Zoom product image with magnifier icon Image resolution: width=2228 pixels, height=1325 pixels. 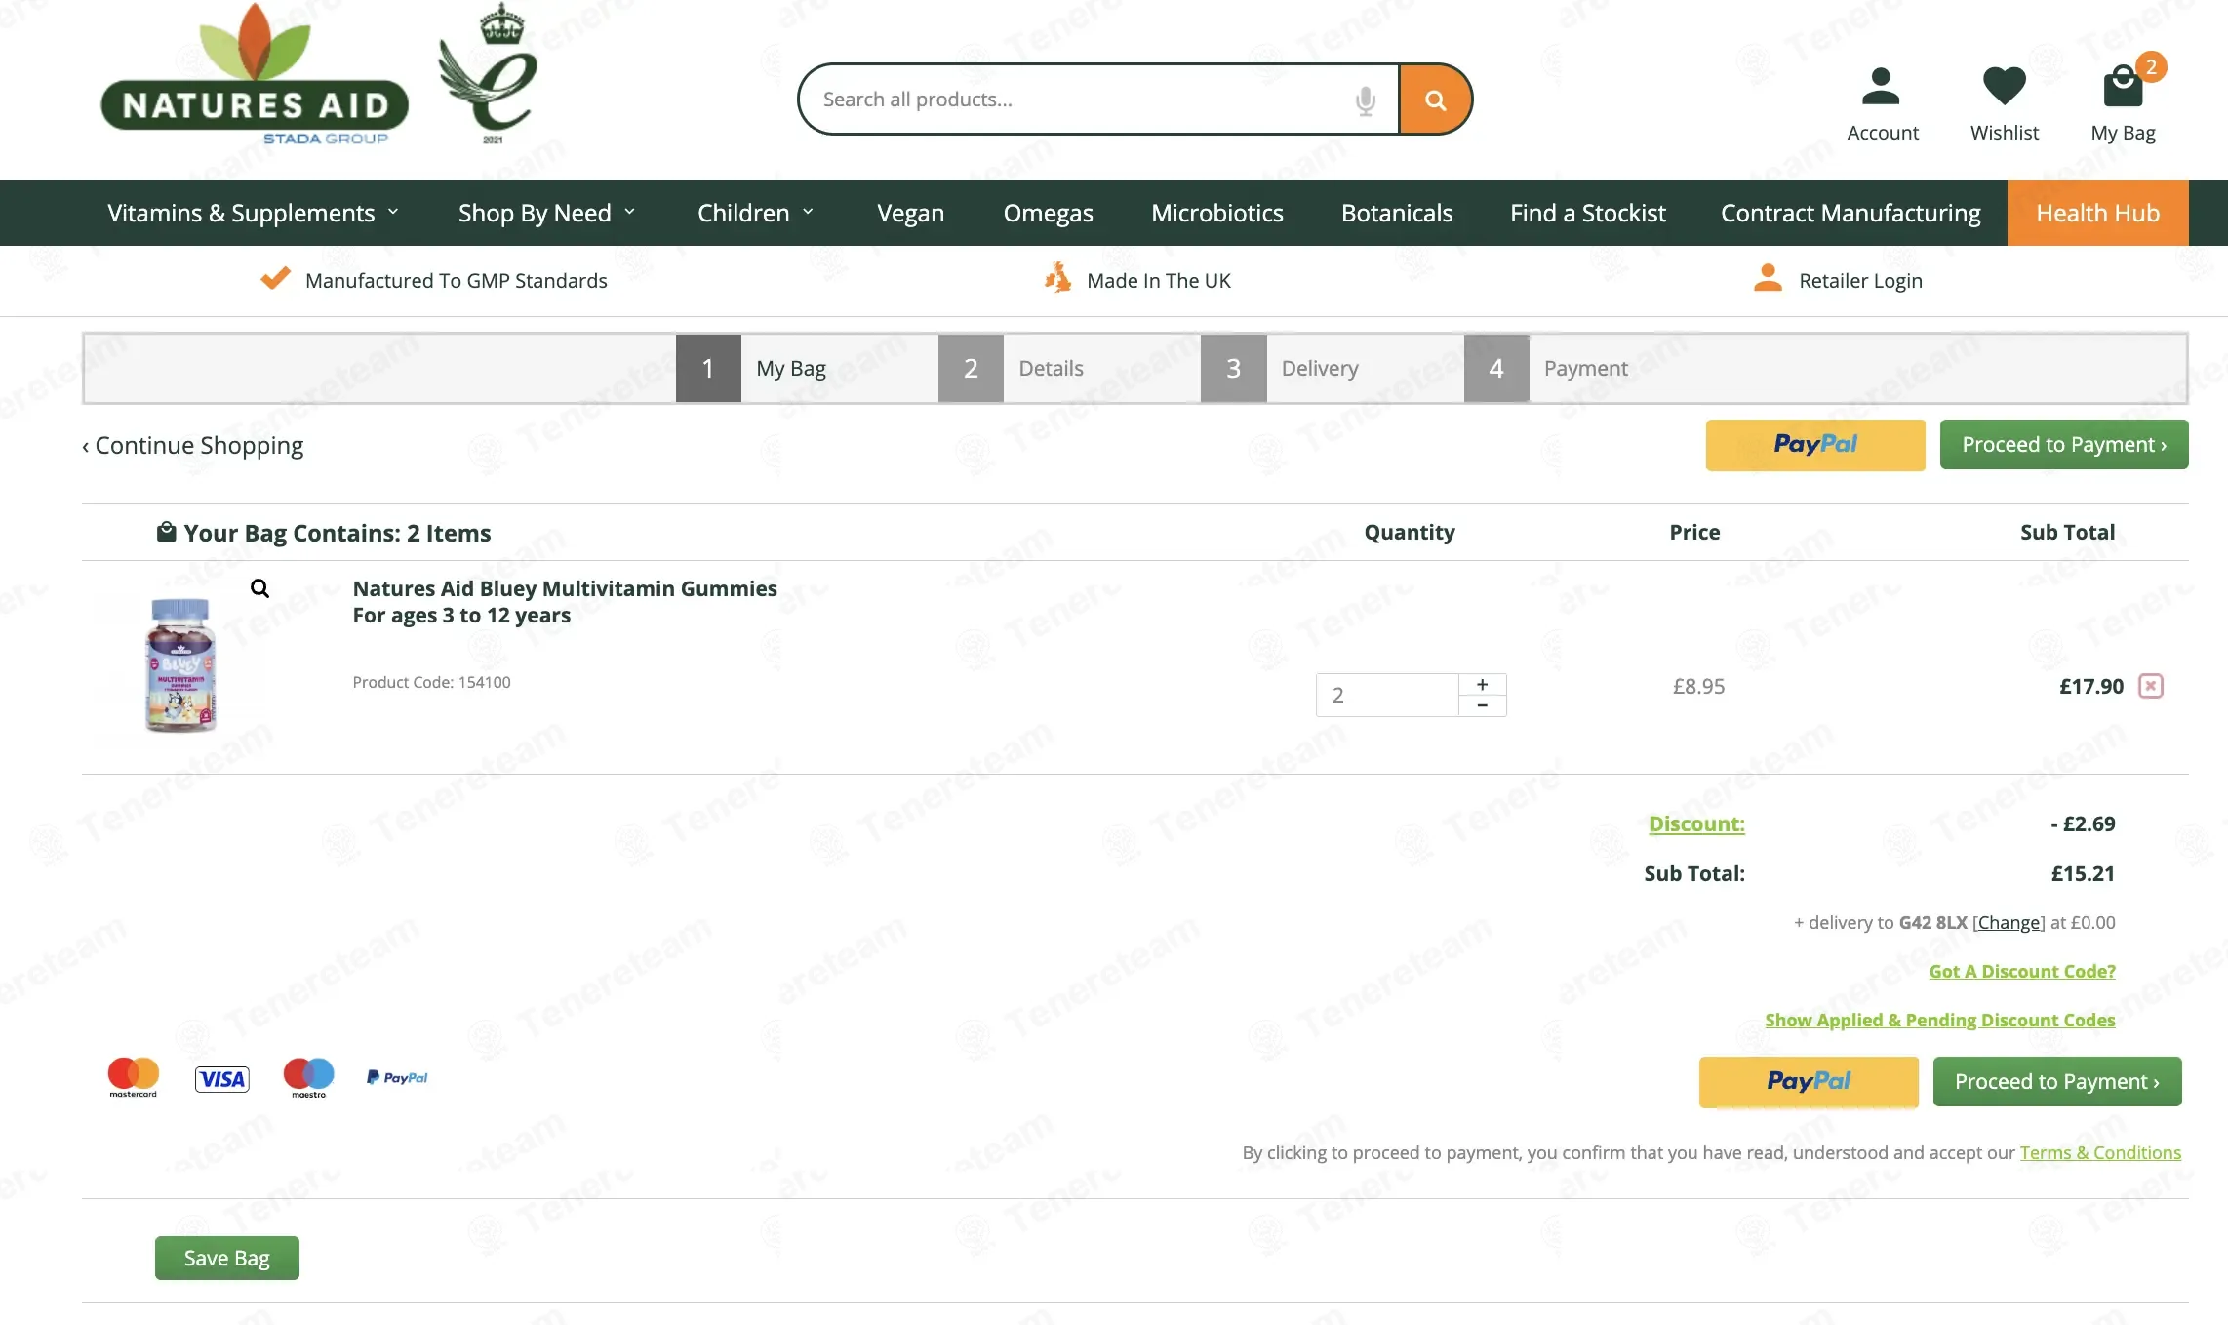coord(259,588)
